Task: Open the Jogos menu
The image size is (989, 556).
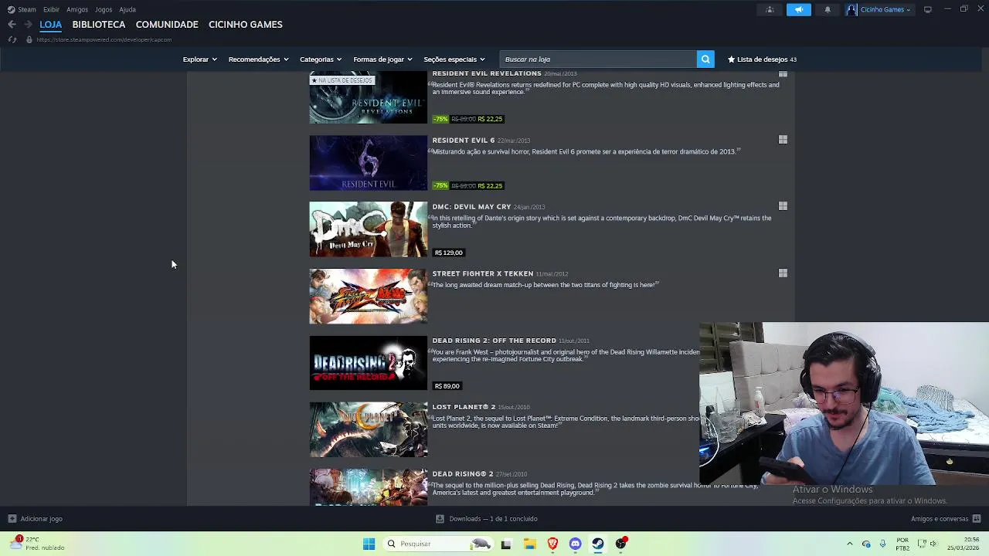Action: point(104,9)
